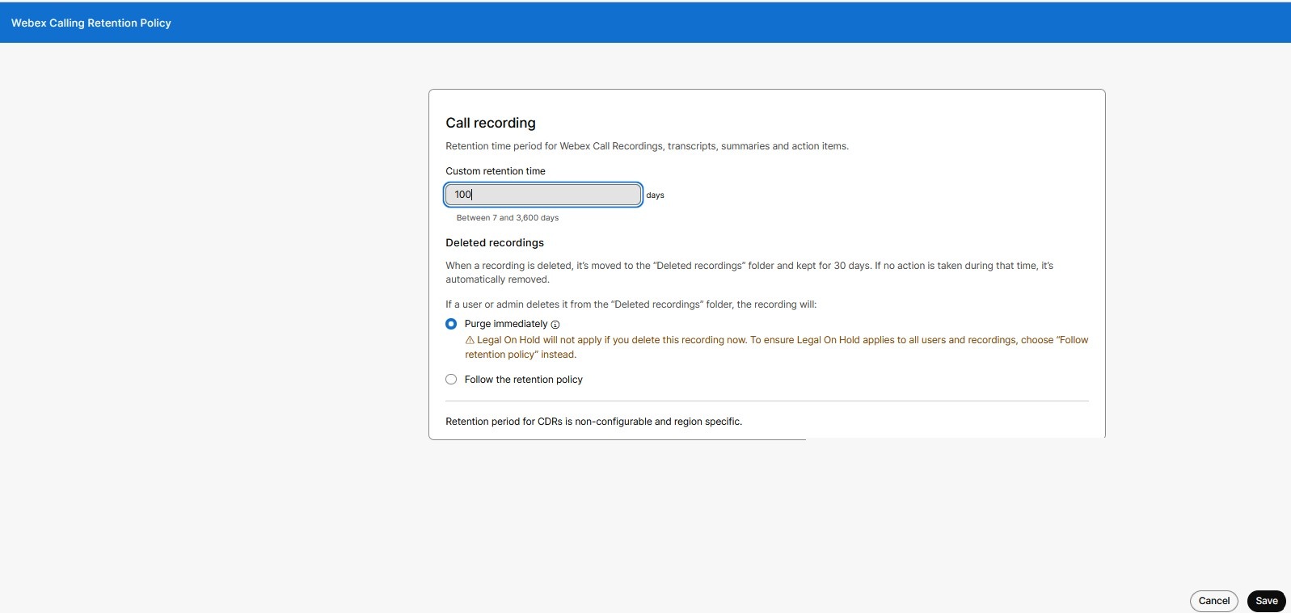Viewport: 1291px width, 613px height.
Task: Click the Legal On Hold warning triangle icon
Action: point(470,340)
